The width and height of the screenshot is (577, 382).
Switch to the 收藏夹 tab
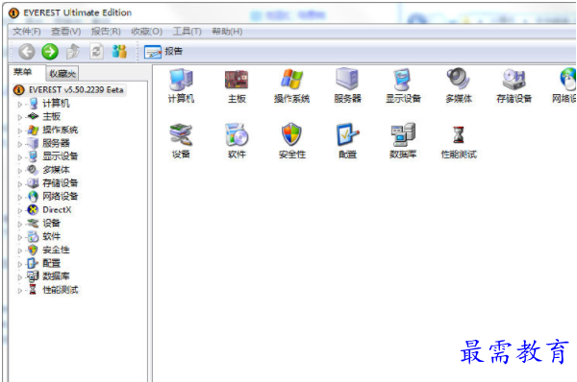point(63,74)
